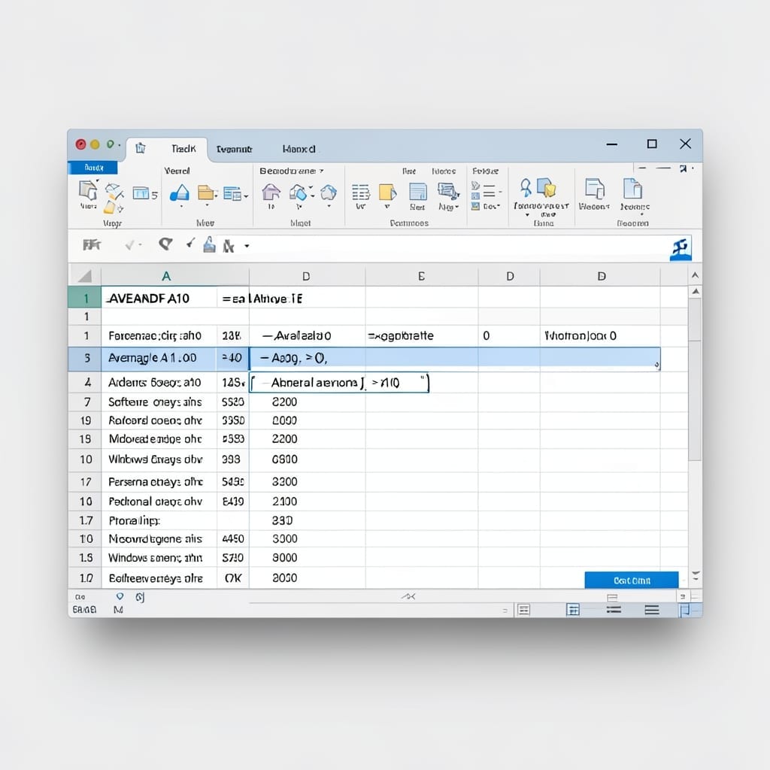The height and width of the screenshot is (770, 770).
Task: Click the sheet icon labeled Sed
Action: coord(418,191)
